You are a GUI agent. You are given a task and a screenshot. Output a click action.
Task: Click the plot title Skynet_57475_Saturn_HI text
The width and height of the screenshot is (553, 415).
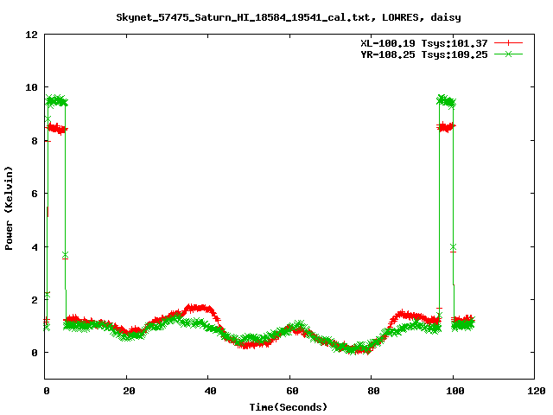[x=288, y=17]
